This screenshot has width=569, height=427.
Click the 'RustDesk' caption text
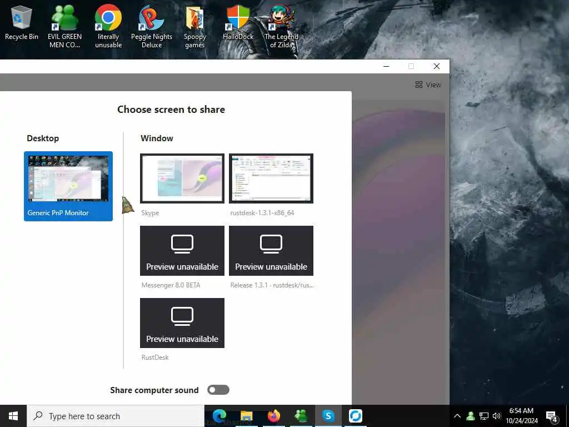click(x=155, y=358)
